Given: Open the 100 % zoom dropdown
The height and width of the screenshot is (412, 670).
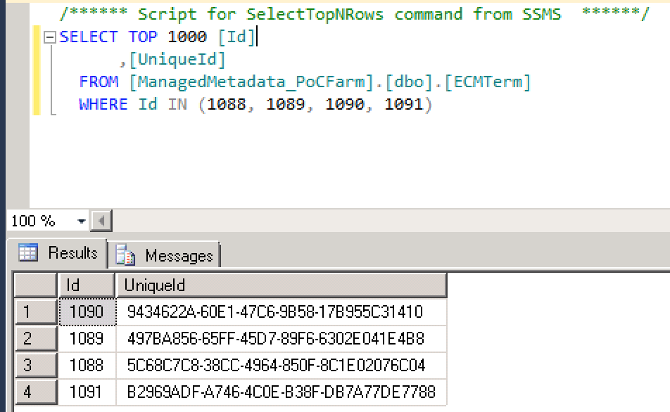Looking at the screenshot, I should tap(81, 221).
